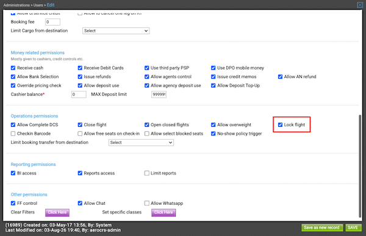
Task: Uncheck Allow Bank Selection
Action: (13, 77)
